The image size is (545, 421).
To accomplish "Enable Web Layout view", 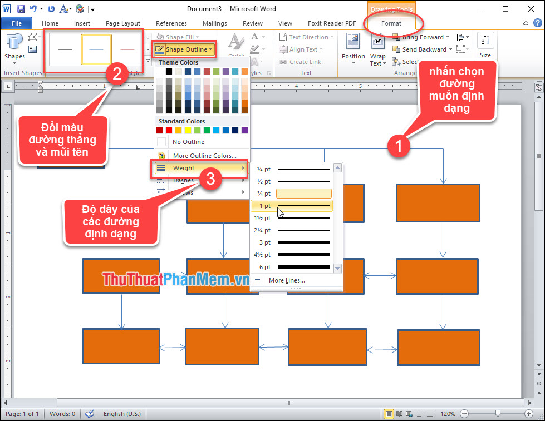I will [409, 414].
